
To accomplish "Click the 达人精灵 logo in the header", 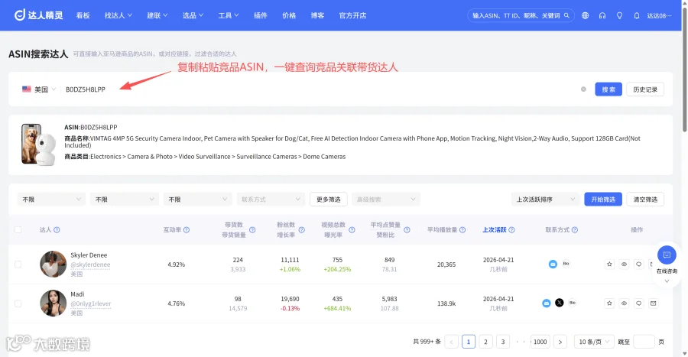I will click(39, 15).
